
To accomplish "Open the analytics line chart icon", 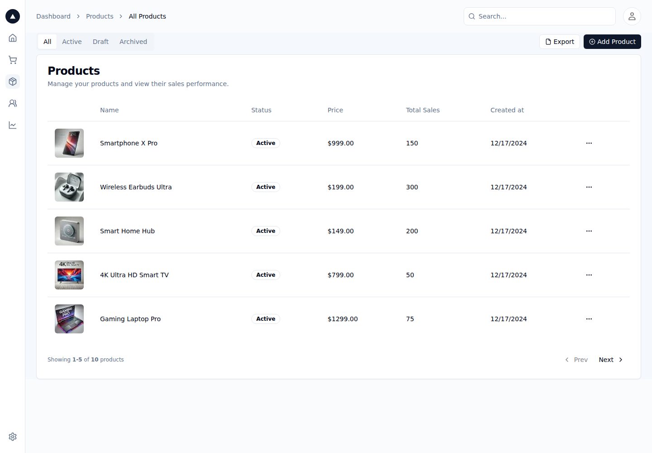I will point(13,125).
